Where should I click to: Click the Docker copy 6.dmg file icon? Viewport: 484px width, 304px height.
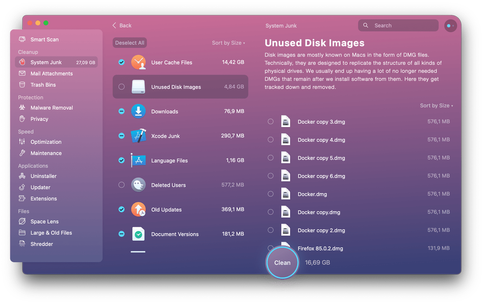pos(285,176)
